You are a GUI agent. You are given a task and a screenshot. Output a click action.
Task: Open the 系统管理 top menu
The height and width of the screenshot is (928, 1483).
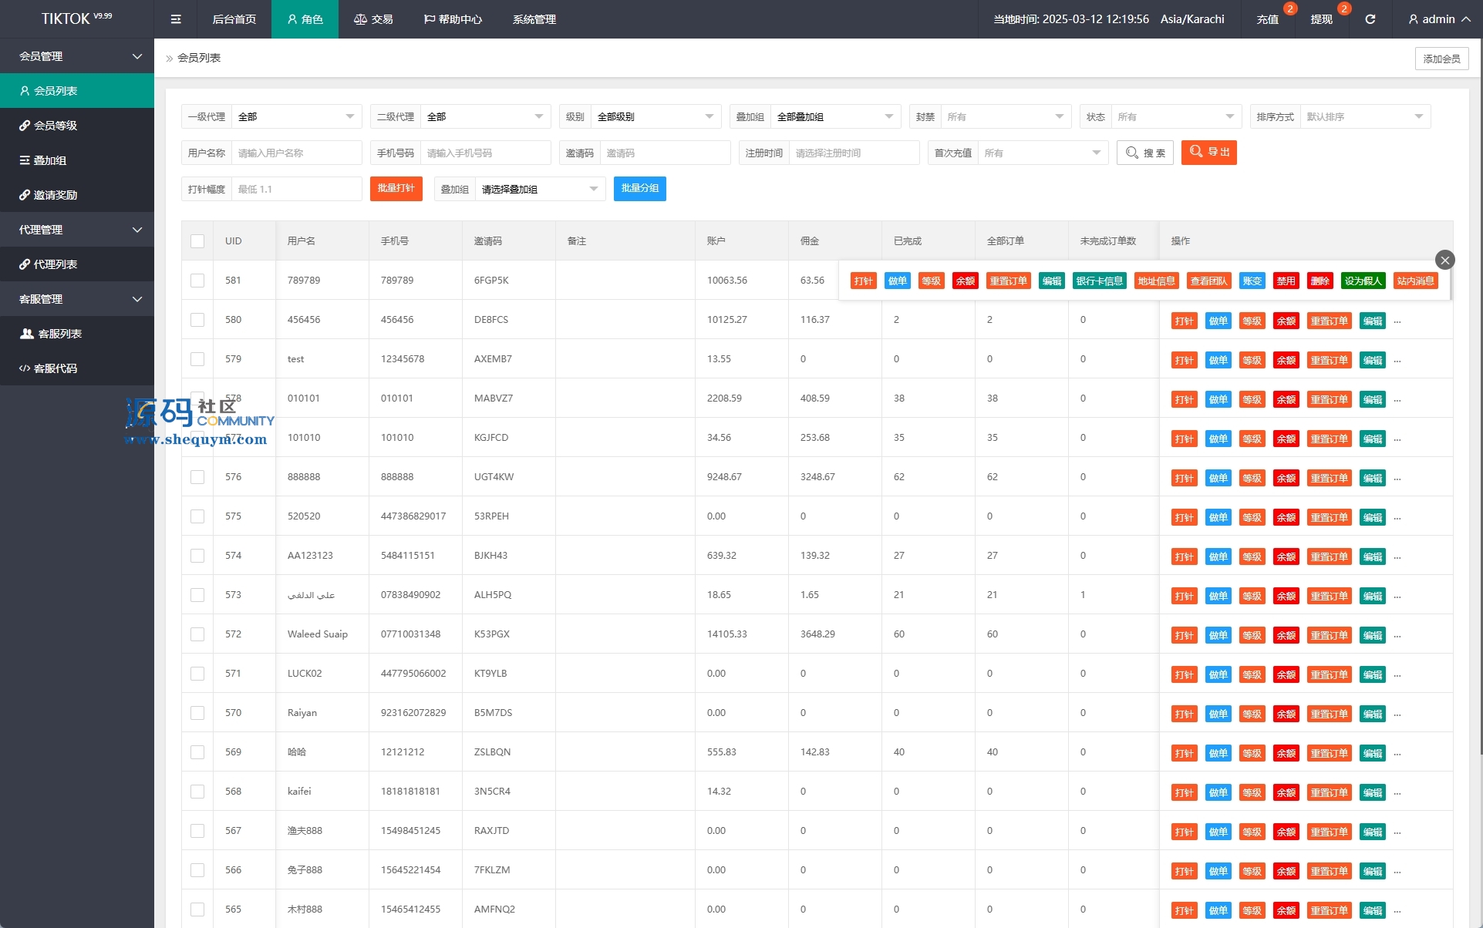point(534,19)
